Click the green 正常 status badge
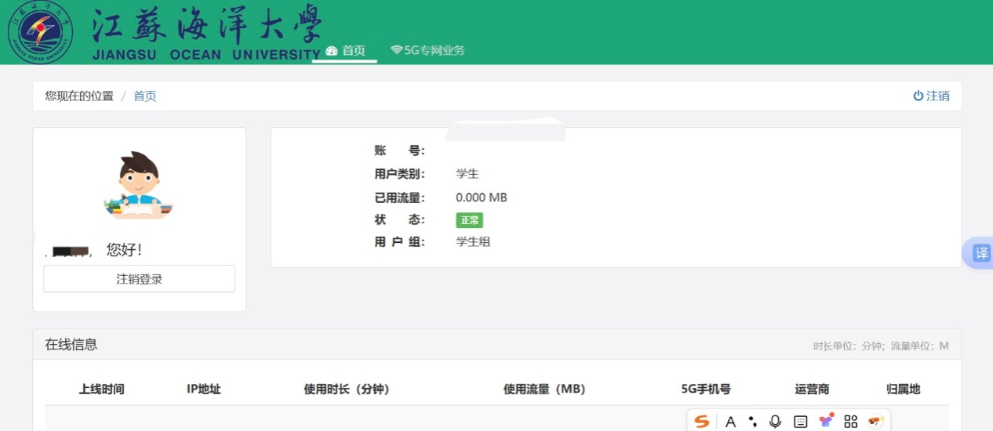Viewport: 993px width, 431px height. click(469, 220)
